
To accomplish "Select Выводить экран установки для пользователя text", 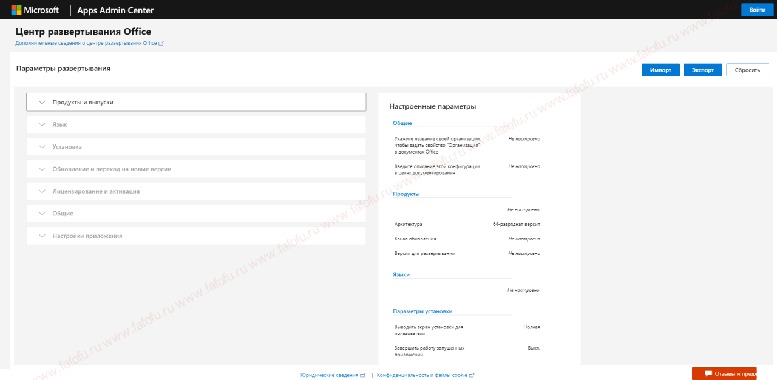I will (x=429, y=330).
